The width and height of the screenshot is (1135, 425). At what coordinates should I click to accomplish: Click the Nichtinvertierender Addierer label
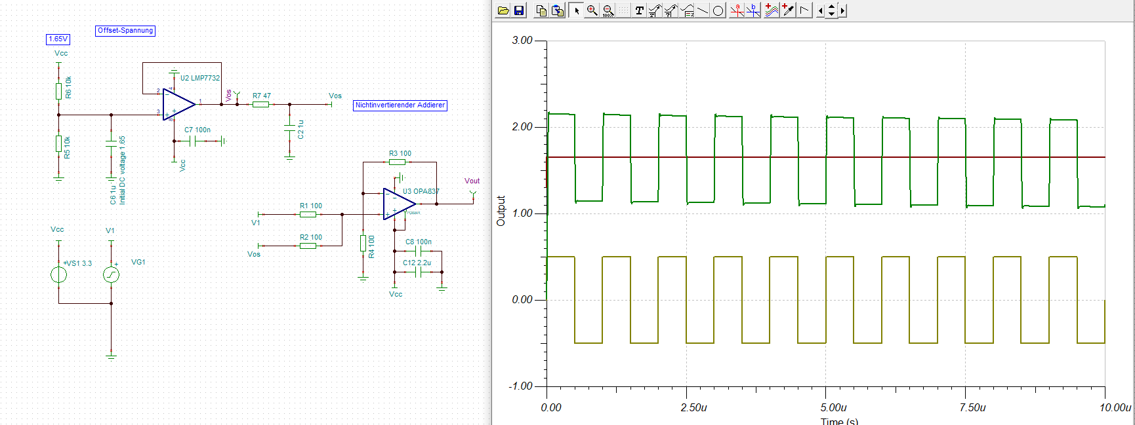[400, 105]
